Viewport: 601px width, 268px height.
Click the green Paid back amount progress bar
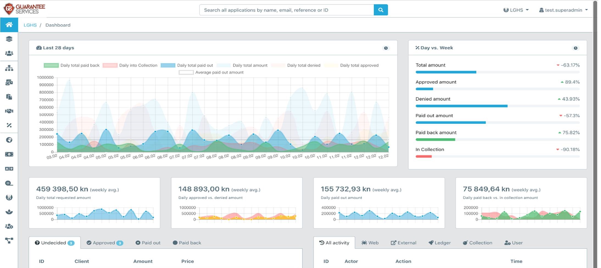435,139
